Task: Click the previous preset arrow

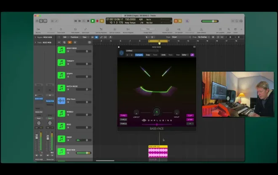Action: tap(127, 55)
